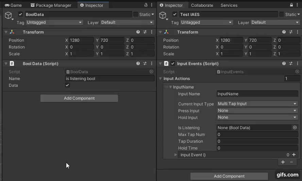Open help for left Transform component

[138, 32]
